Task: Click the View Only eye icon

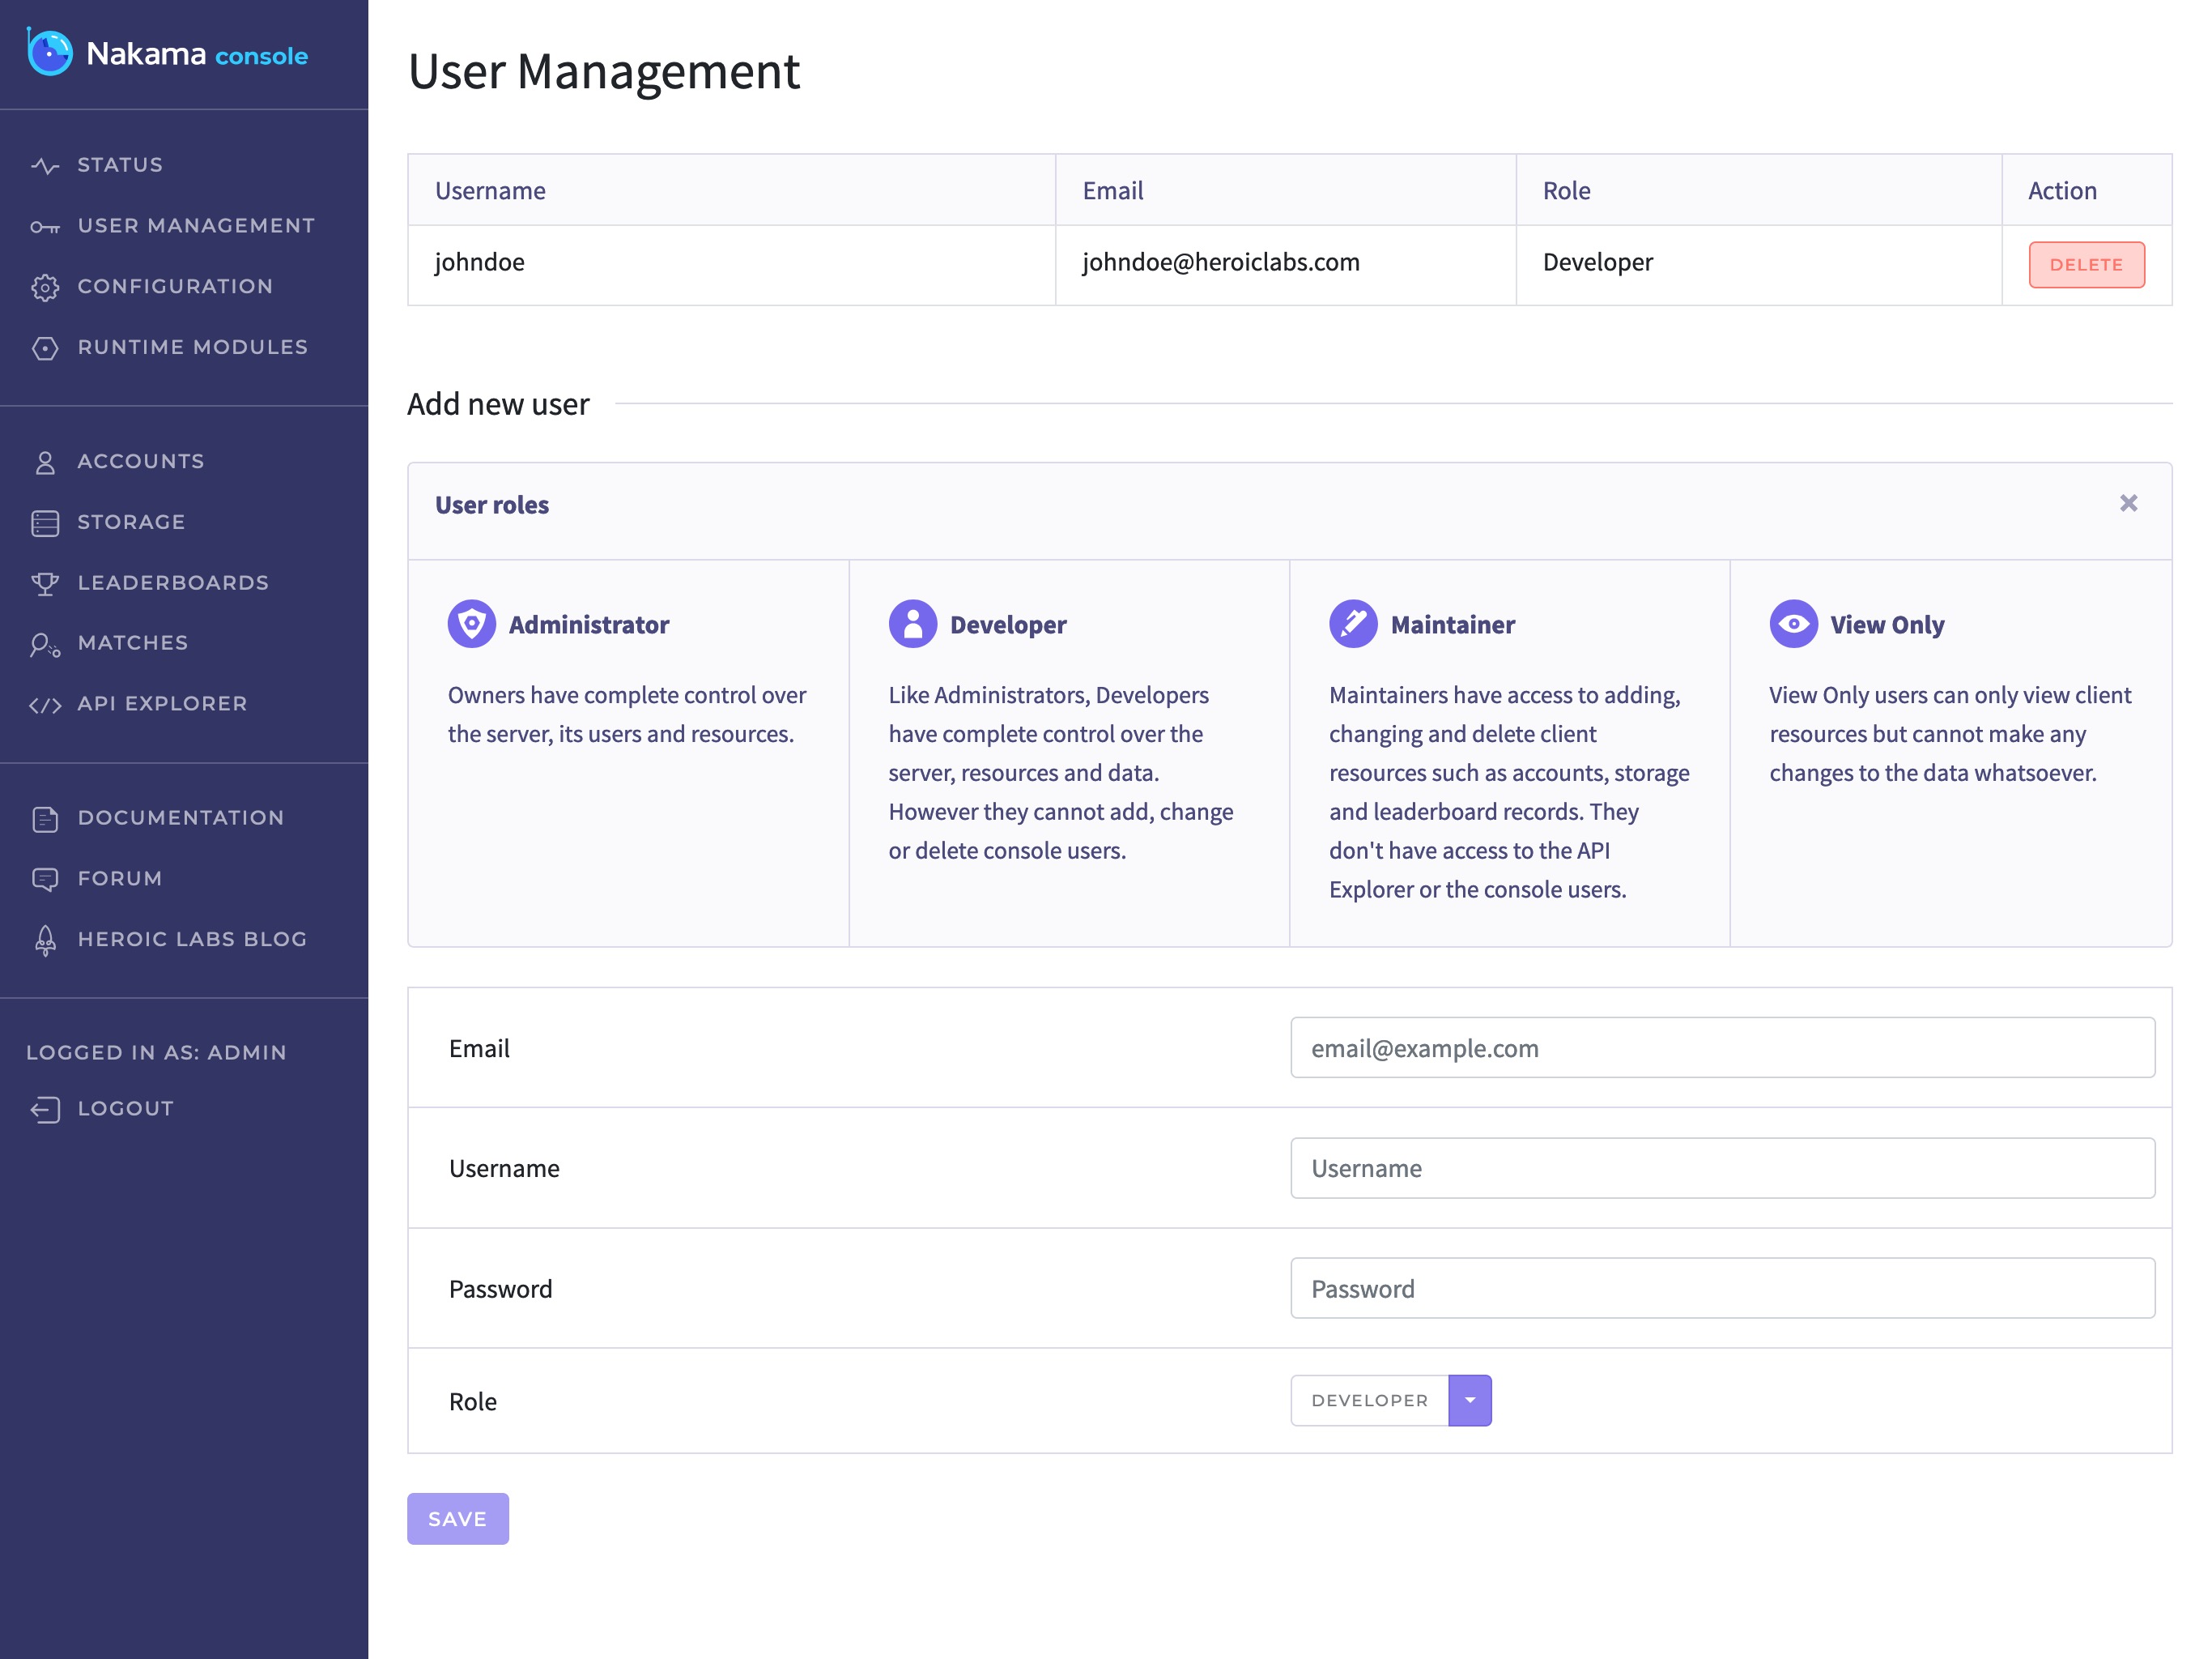Action: click(1793, 625)
